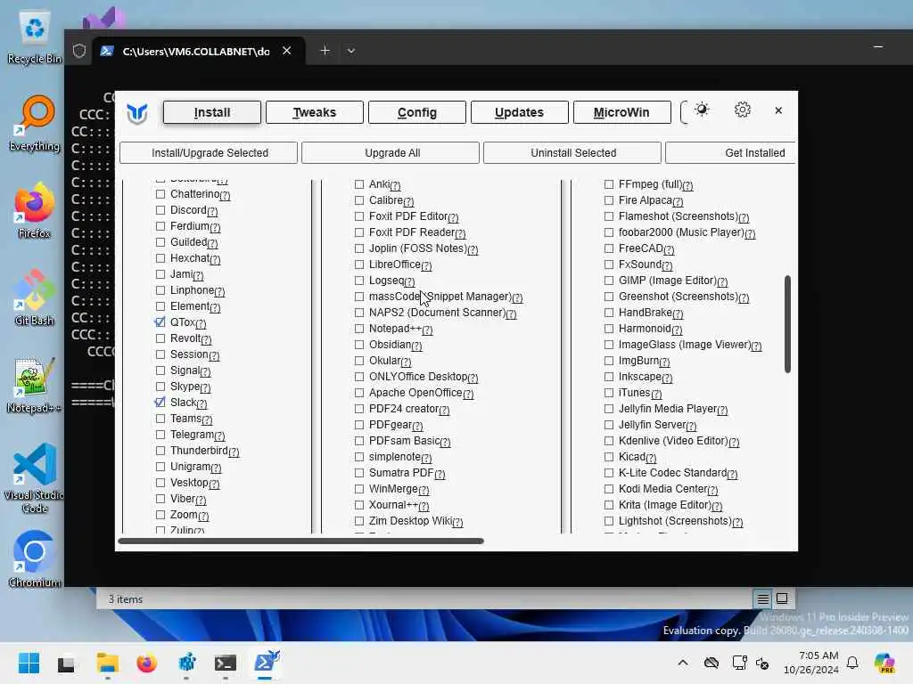Enable the Telegram checkbox

[160, 435]
